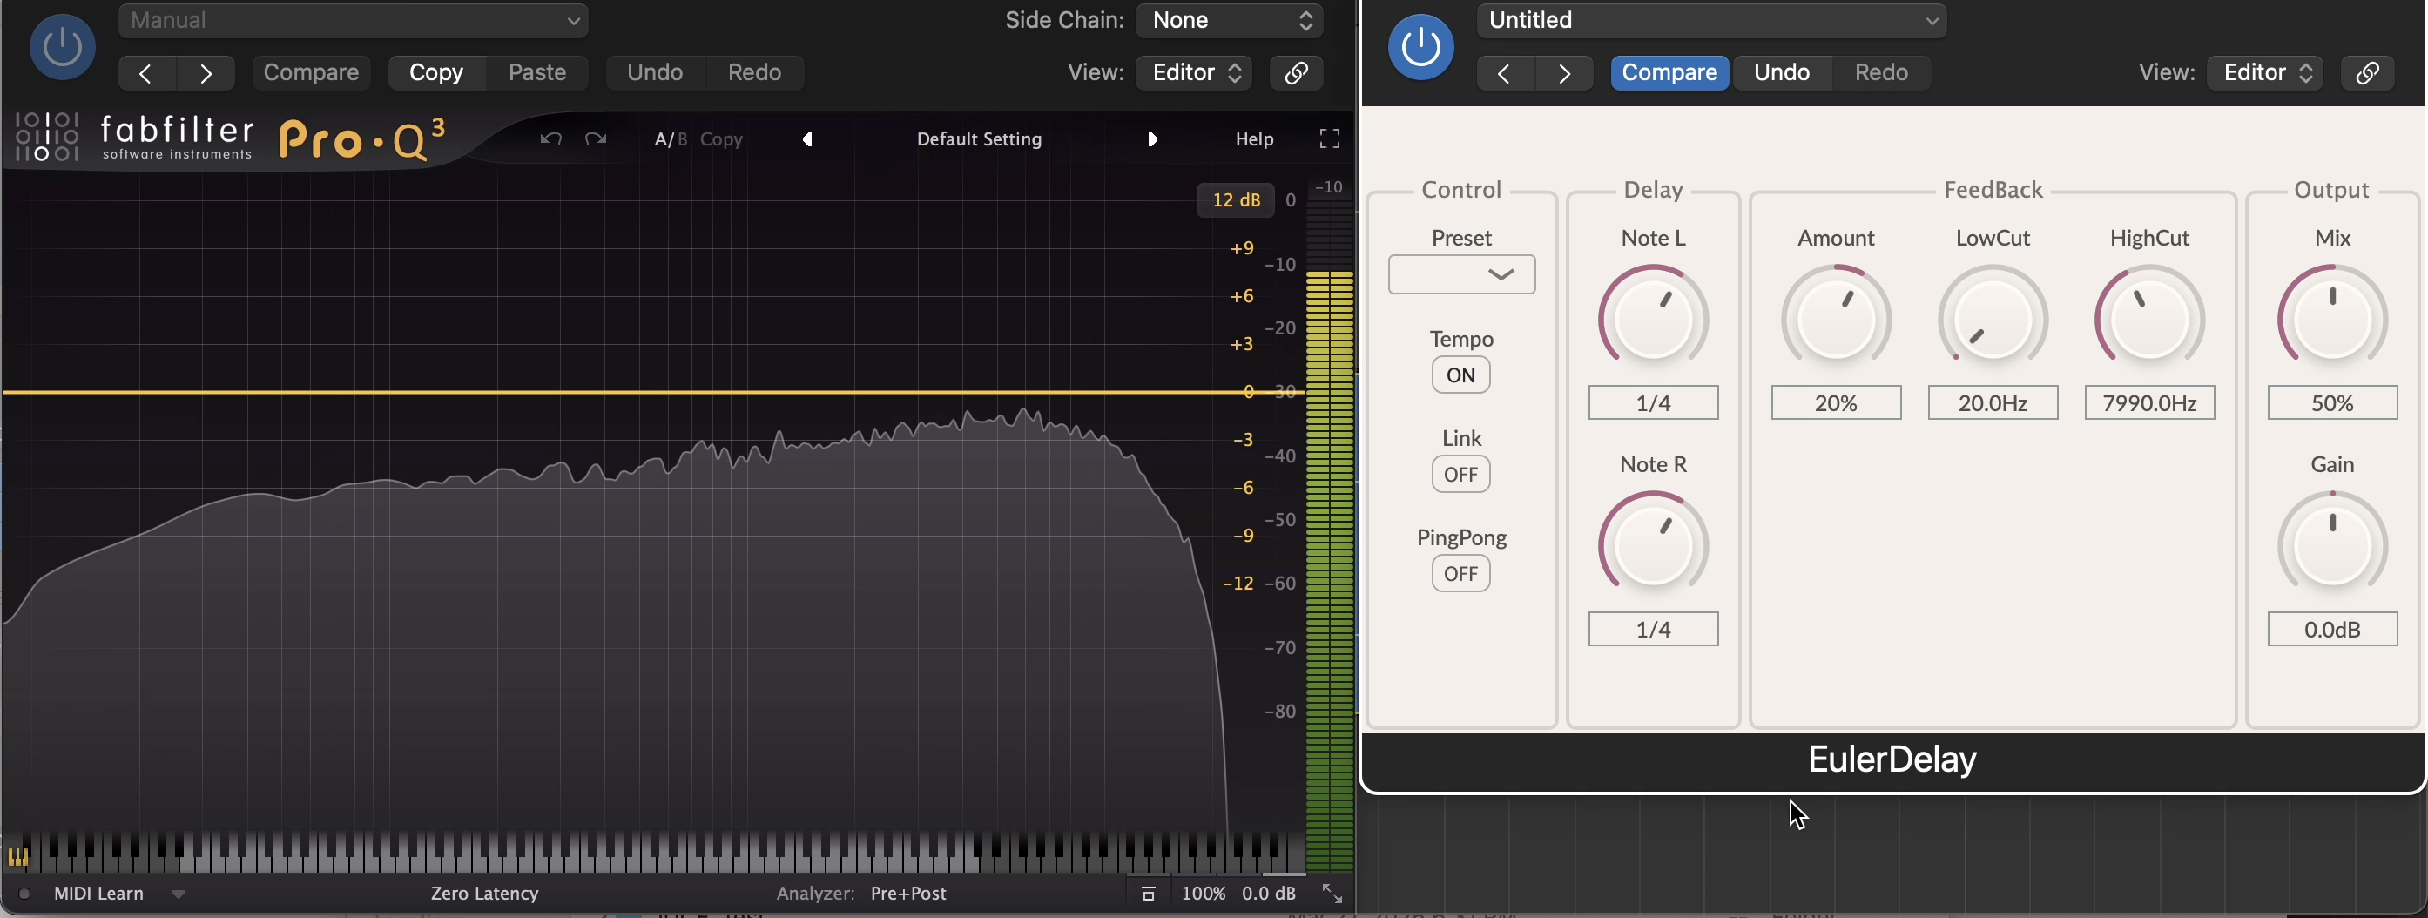Click the resize arrows icon in Pro-Q 3

point(1332,894)
